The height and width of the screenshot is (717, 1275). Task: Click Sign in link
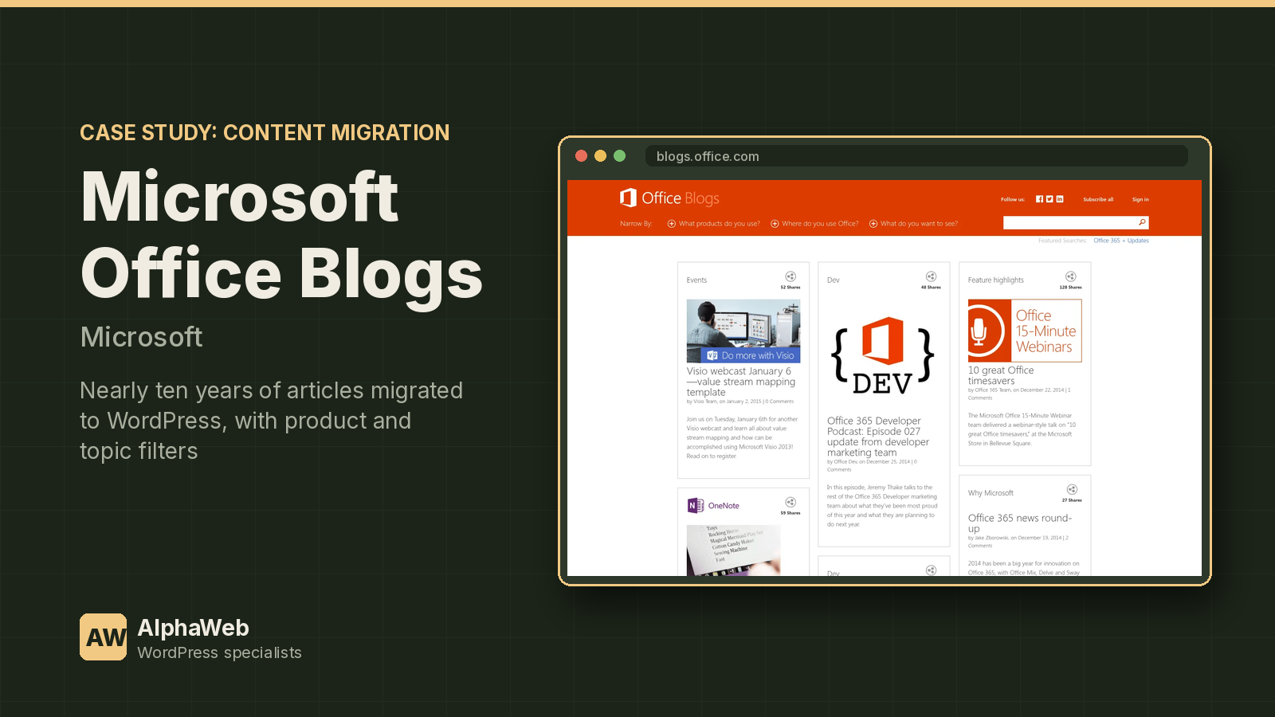(x=1140, y=199)
